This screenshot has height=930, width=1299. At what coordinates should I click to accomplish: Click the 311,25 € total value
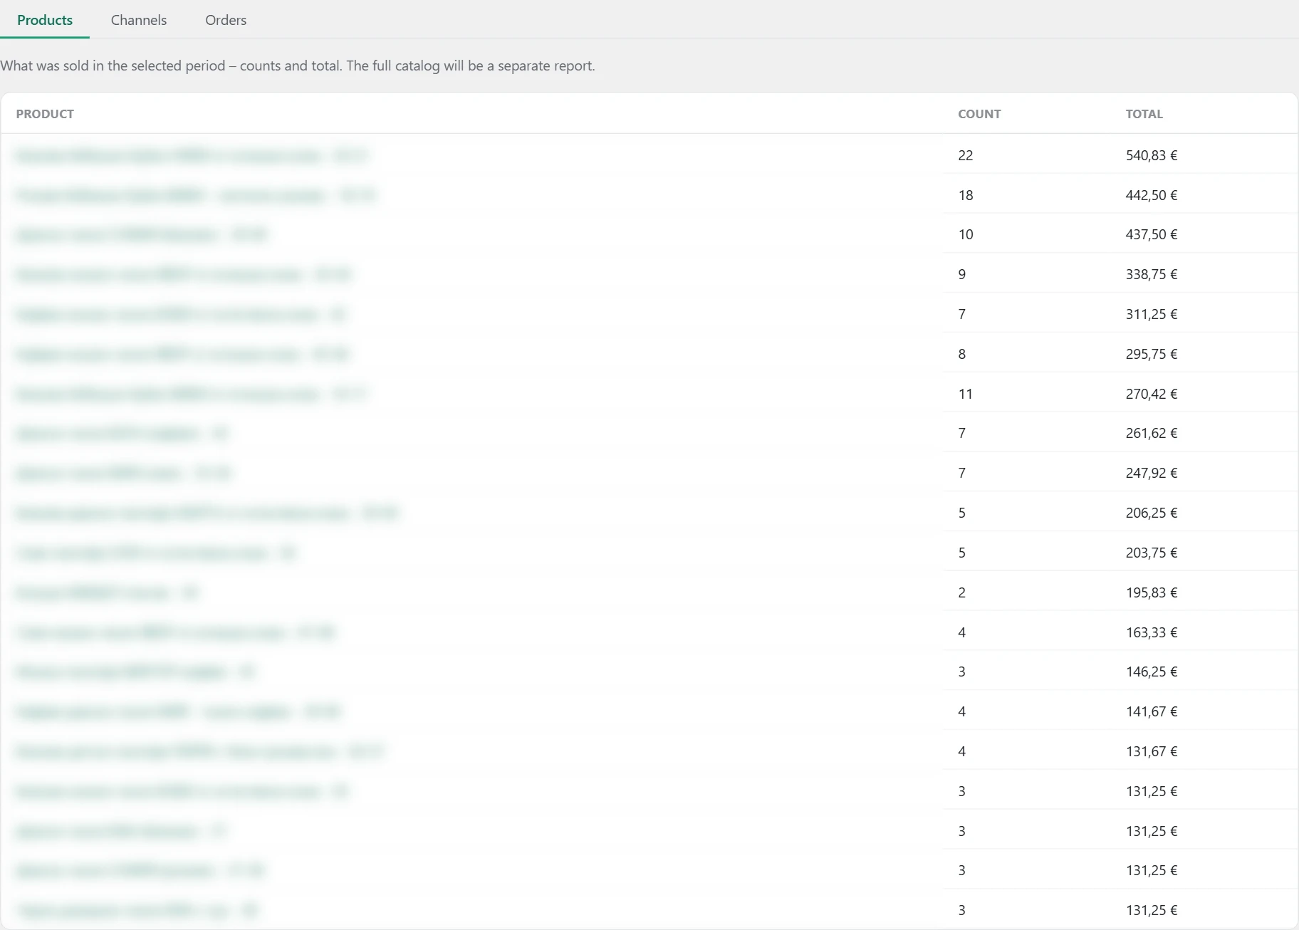[x=1152, y=314]
